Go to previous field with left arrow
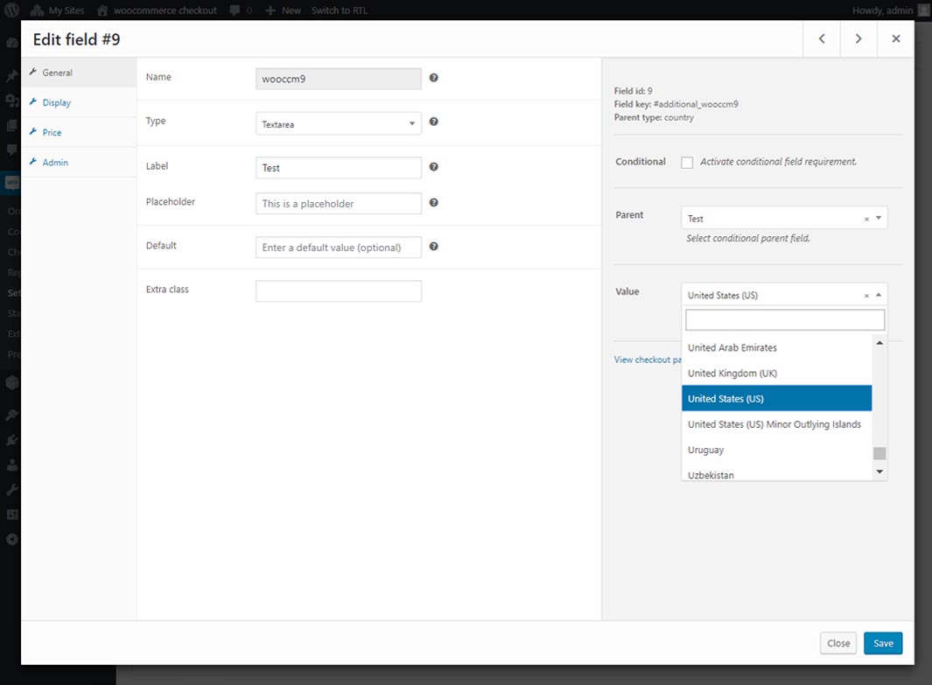Viewport: 932px width, 685px height. (822, 38)
